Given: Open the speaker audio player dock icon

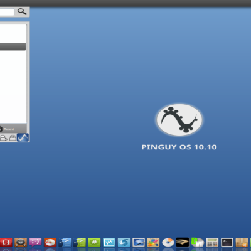Looking at the screenshot, I should tap(21, 243).
